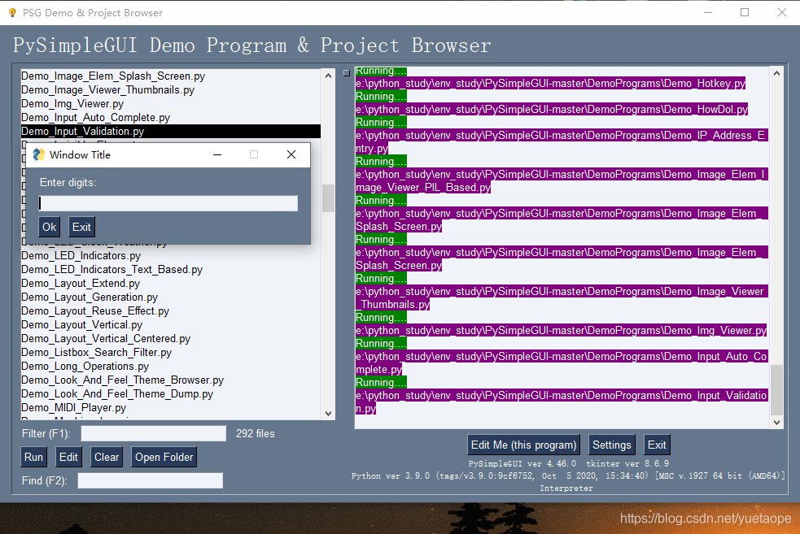Click Demo_Hotkey.py path in output

tap(550, 83)
